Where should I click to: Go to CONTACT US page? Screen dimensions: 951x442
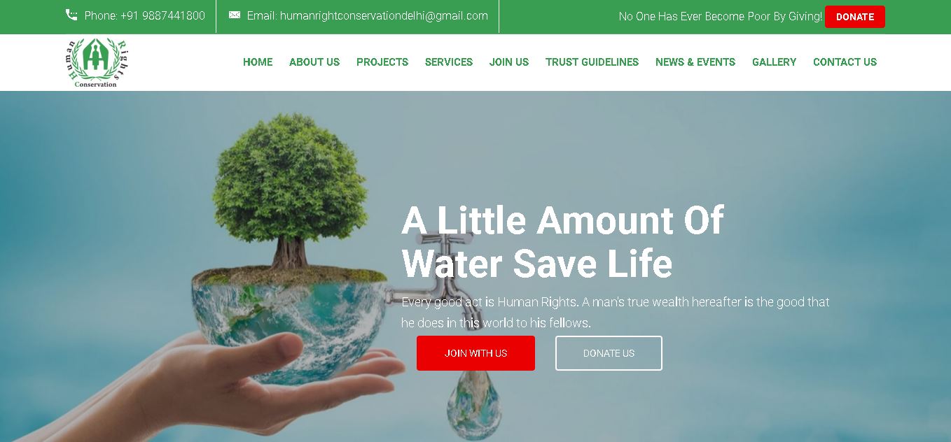(x=845, y=62)
